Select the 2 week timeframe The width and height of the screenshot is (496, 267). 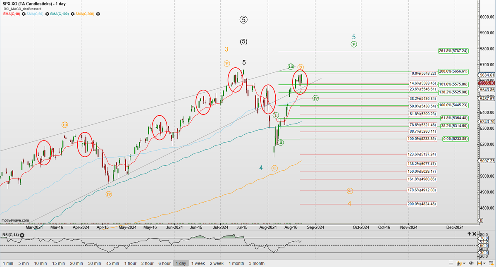point(217,263)
